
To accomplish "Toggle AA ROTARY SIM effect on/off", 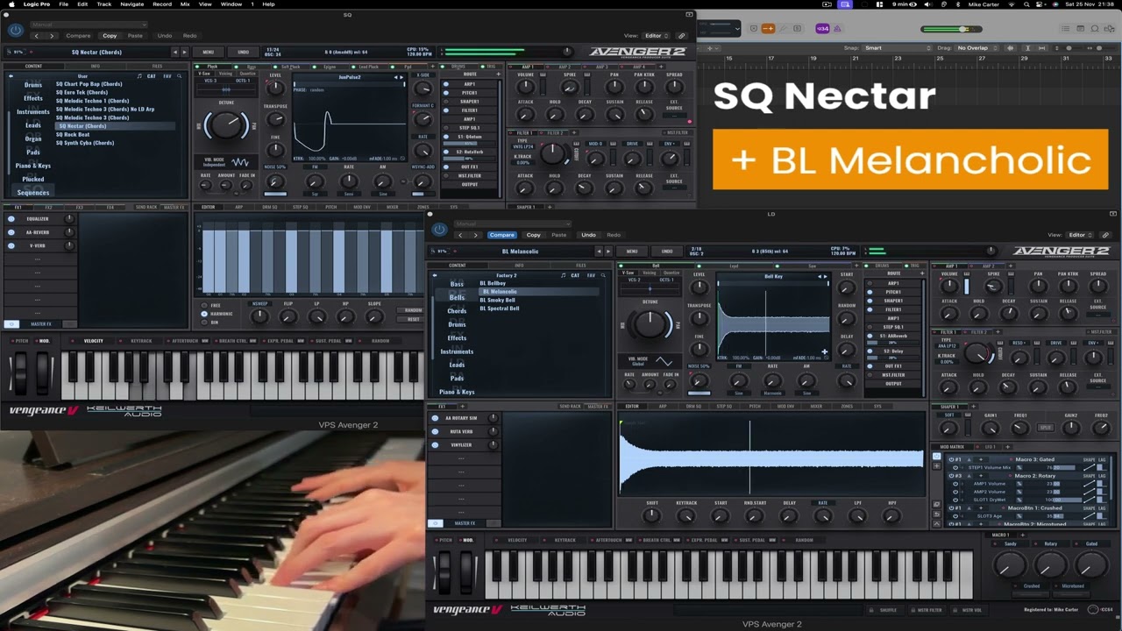I will [435, 418].
